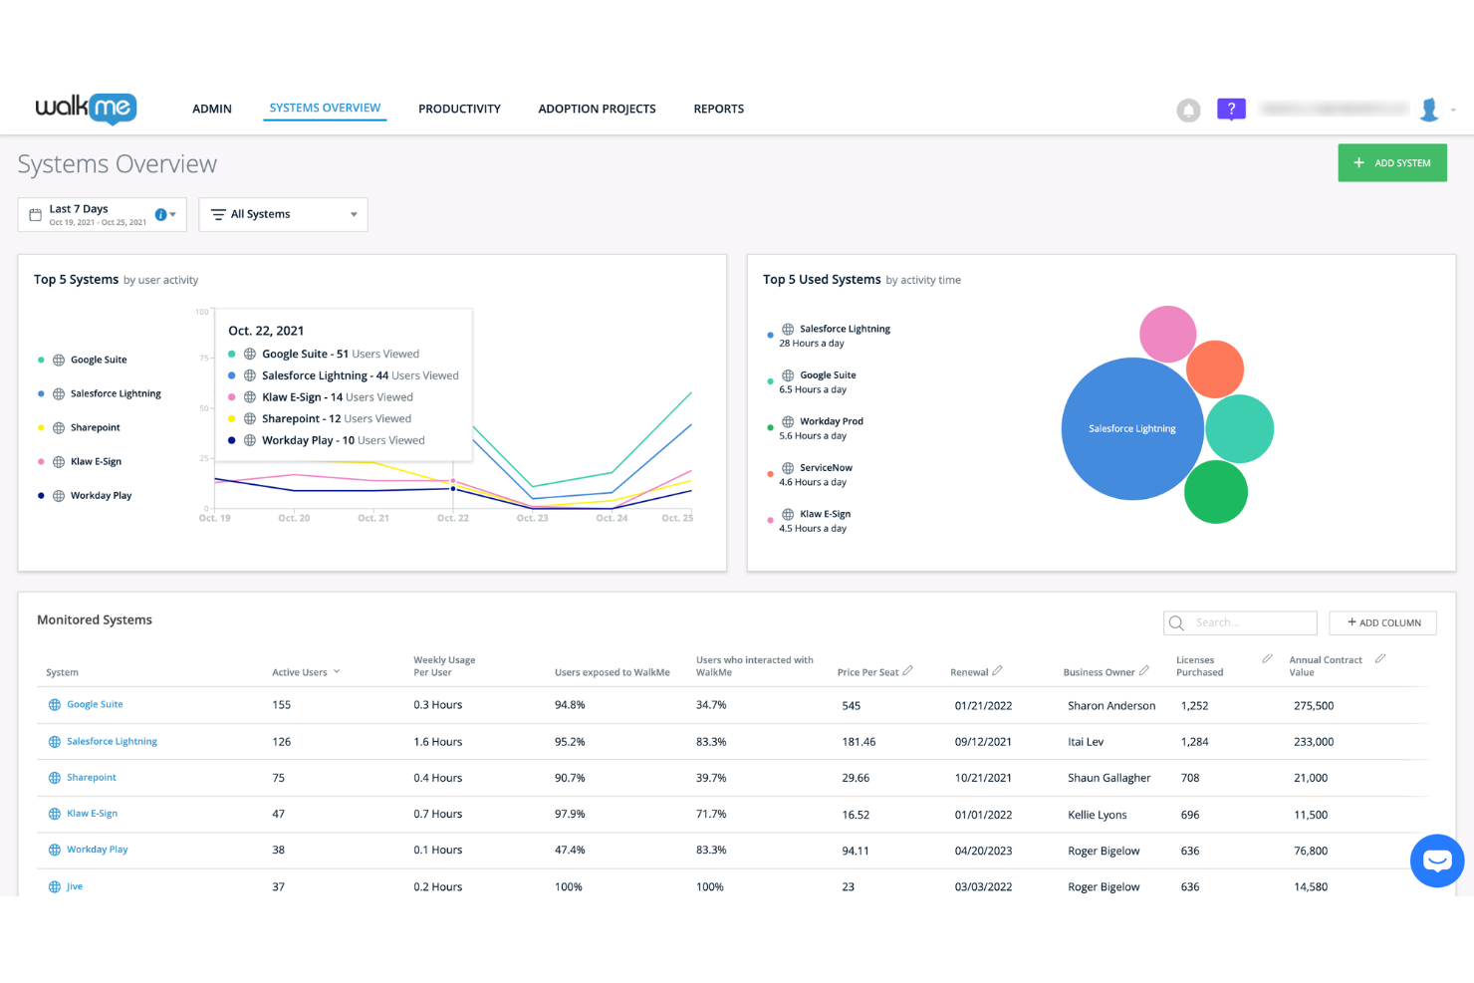Select the Salesforce Lightning blue bubble

[1132, 428]
